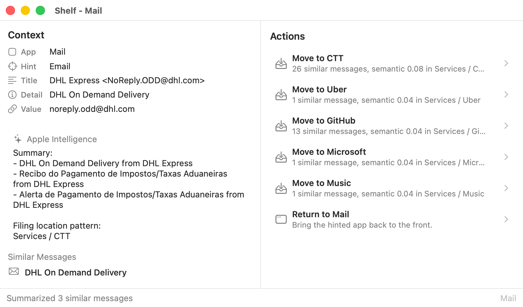
Task: Click the Apple Intelligence sparkle icon
Action: 18,139
